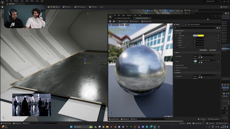This screenshot has width=230, height=129.
Task: Click the Windows Start button
Action: [71, 127]
